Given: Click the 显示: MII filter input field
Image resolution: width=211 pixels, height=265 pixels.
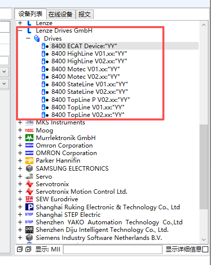Looking at the screenshot, I should [x=113, y=249].
